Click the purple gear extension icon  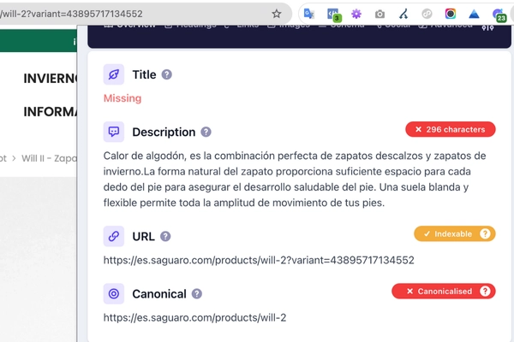(356, 14)
